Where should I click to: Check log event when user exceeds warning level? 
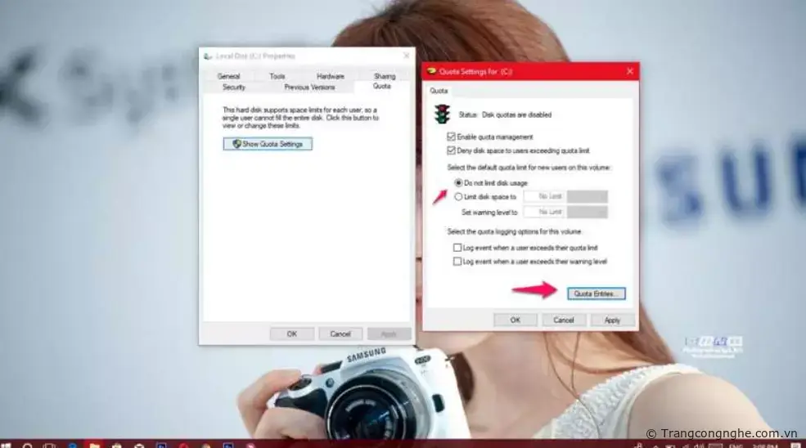[457, 262]
